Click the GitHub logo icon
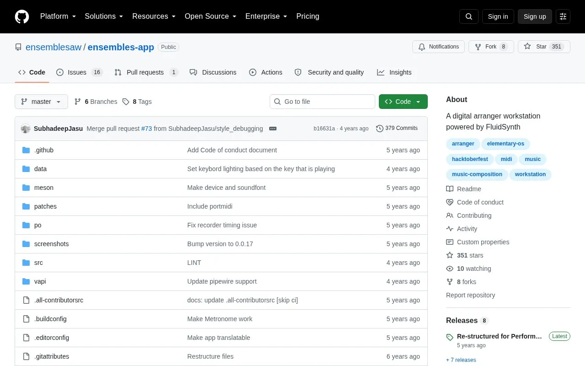Viewport: 585px width, 366px height. [22, 16]
